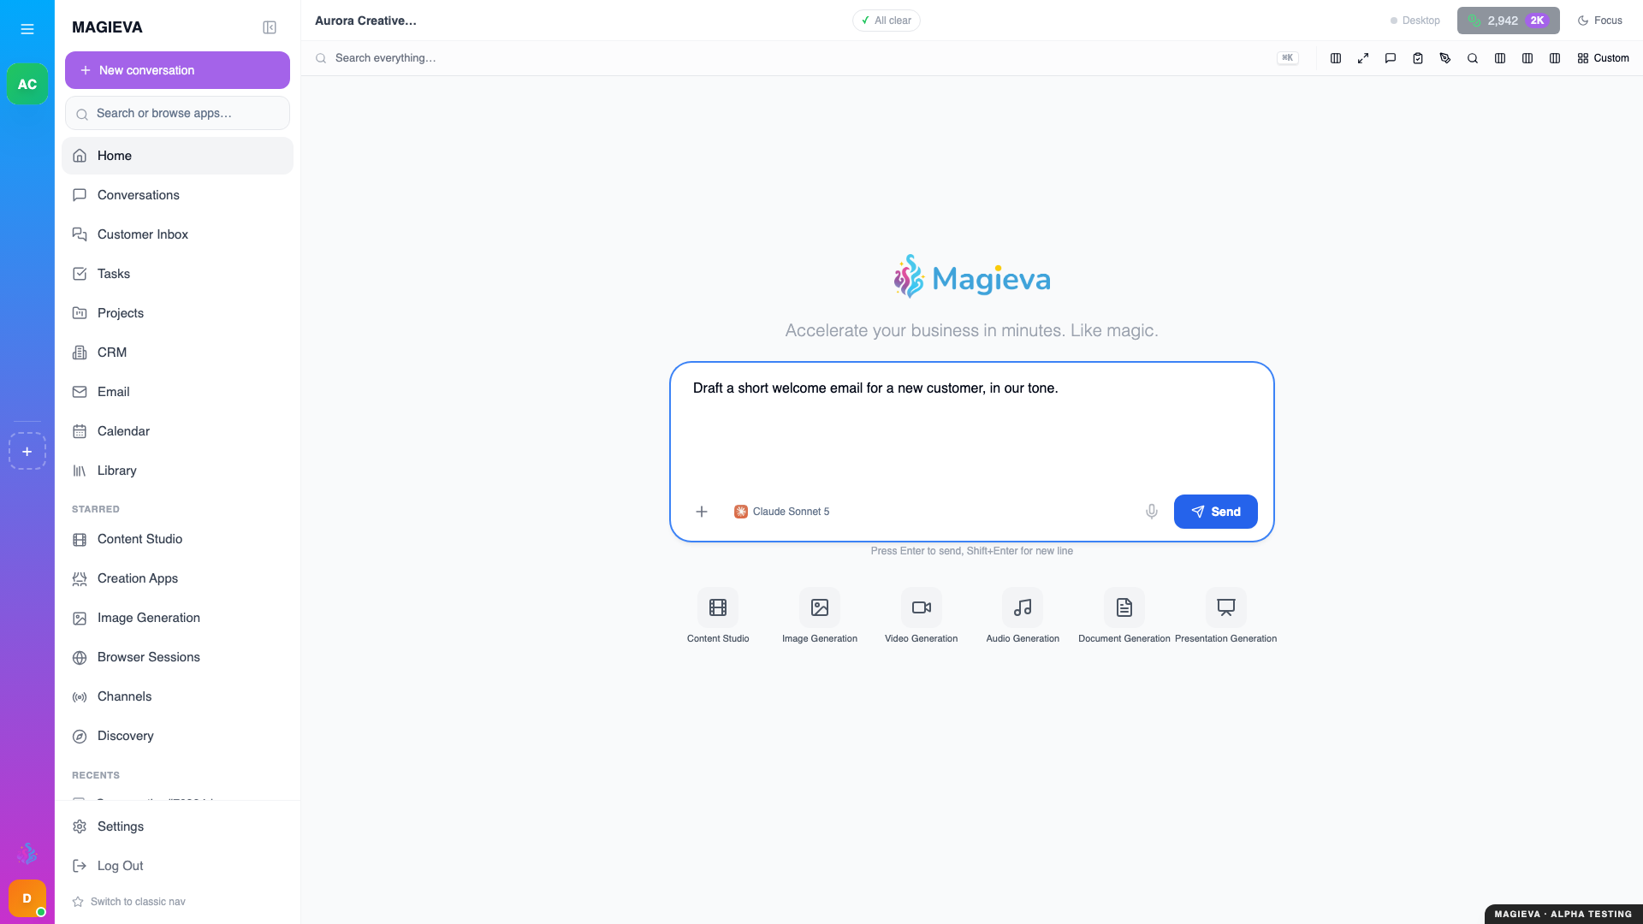The width and height of the screenshot is (1643, 924).
Task: Collapse the sidebar panel
Action: pyautogui.click(x=270, y=27)
